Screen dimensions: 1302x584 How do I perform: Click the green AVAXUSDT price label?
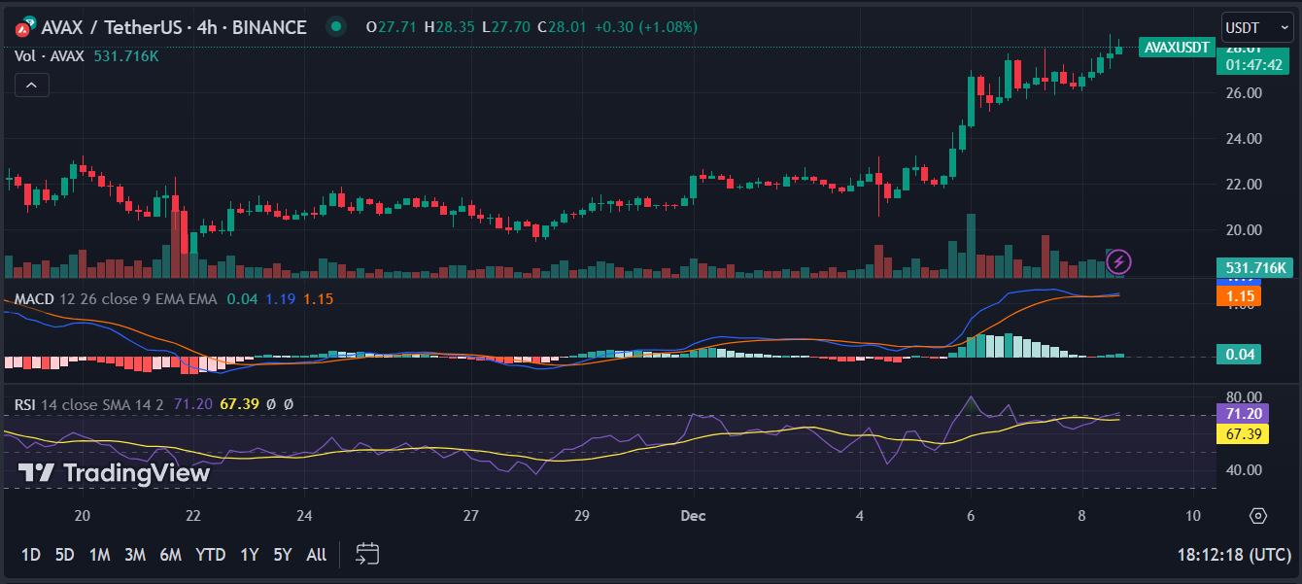tap(1177, 47)
